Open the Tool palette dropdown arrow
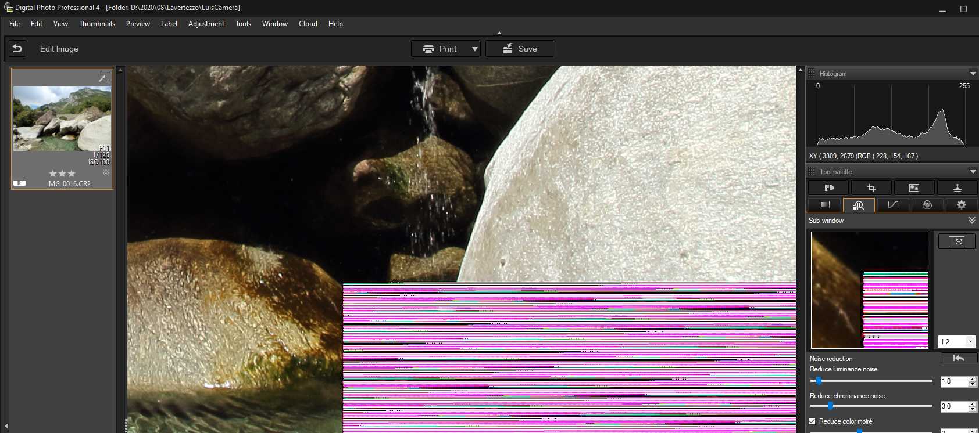This screenshot has height=433, width=979. coord(973,172)
